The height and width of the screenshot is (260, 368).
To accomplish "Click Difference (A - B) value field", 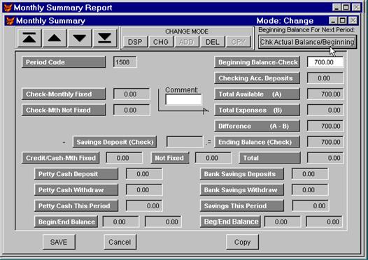I will point(325,126).
